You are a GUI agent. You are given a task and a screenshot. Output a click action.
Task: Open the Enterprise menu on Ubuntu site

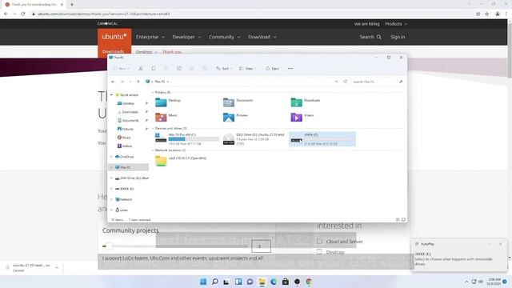point(150,37)
